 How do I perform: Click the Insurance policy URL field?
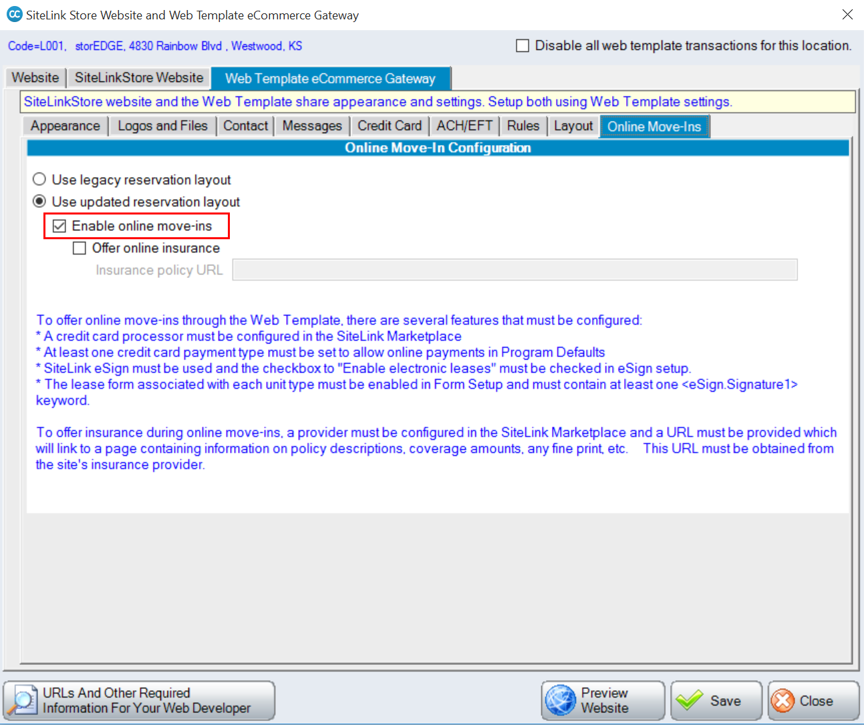[x=515, y=270]
